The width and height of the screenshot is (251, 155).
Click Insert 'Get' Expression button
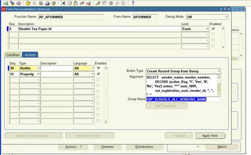point(34,136)
